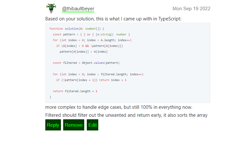Click the code line 'if (A[index] > 0 && !pattern[A[index]])'
This screenshot has height=141, width=246.
(x=90, y=46)
